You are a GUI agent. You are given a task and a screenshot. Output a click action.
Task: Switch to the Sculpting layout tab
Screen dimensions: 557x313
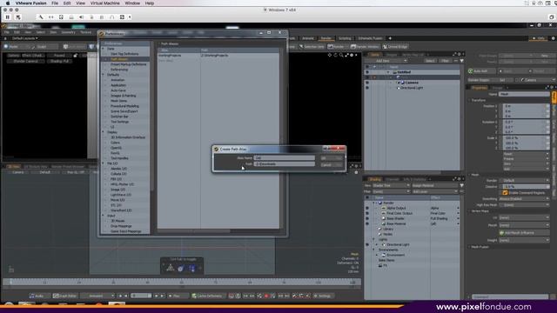(x=345, y=38)
